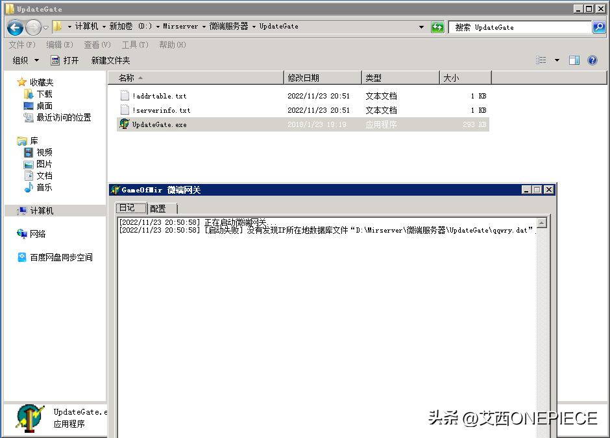
Task: Click the blue help icon
Action: (x=592, y=60)
